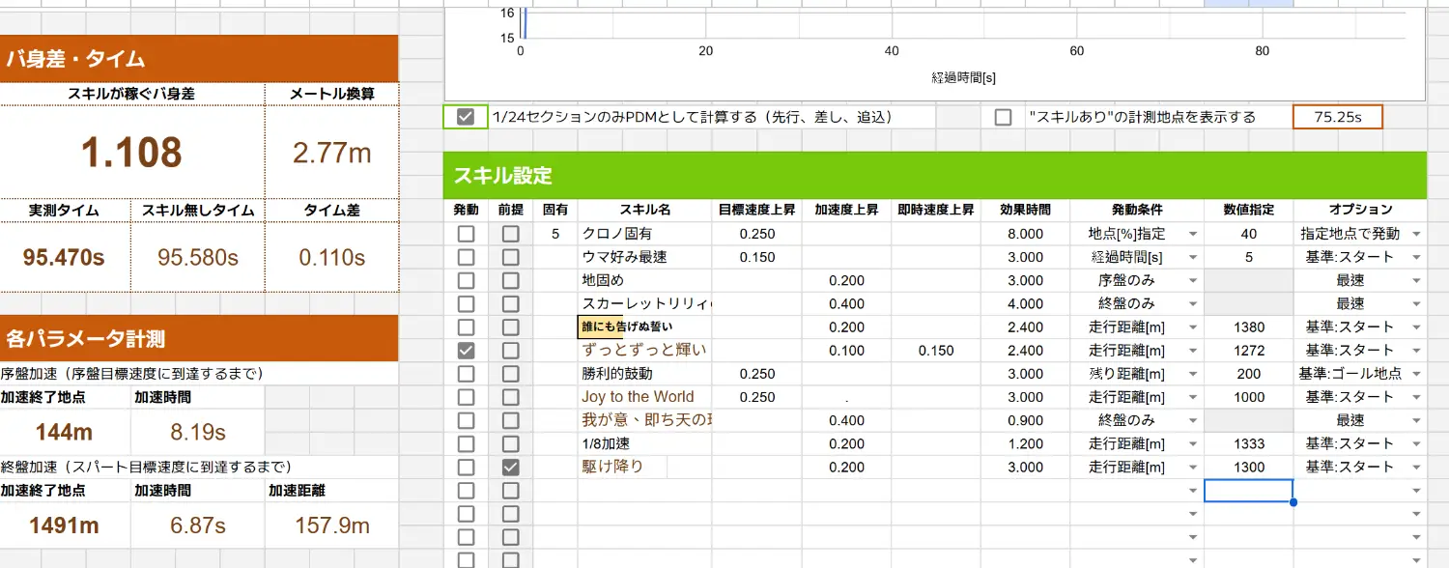Click the 1.108 バ身差 result cell
This screenshot has height=568, width=1449.
tap(131, 153)
